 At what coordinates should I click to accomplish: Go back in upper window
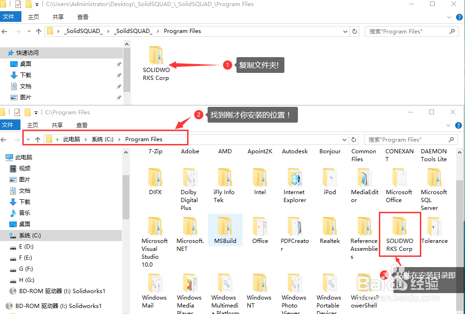(x=4, y=32)
